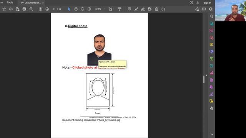Open the pink Redact tool
Image resolution: width=246 pixels, height=138 pixels.
211,73
